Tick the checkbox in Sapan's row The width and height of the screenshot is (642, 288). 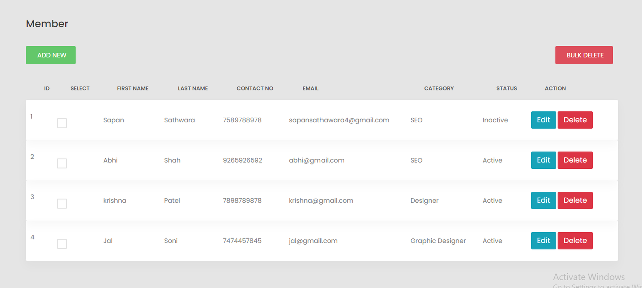[62, 123]
